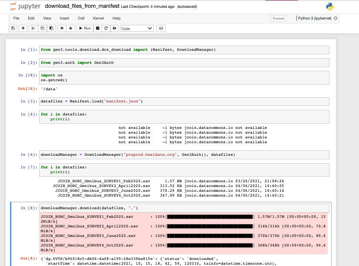359x266 pixels.
Task: Click the In [8] prompt
Action: point(29,208)
